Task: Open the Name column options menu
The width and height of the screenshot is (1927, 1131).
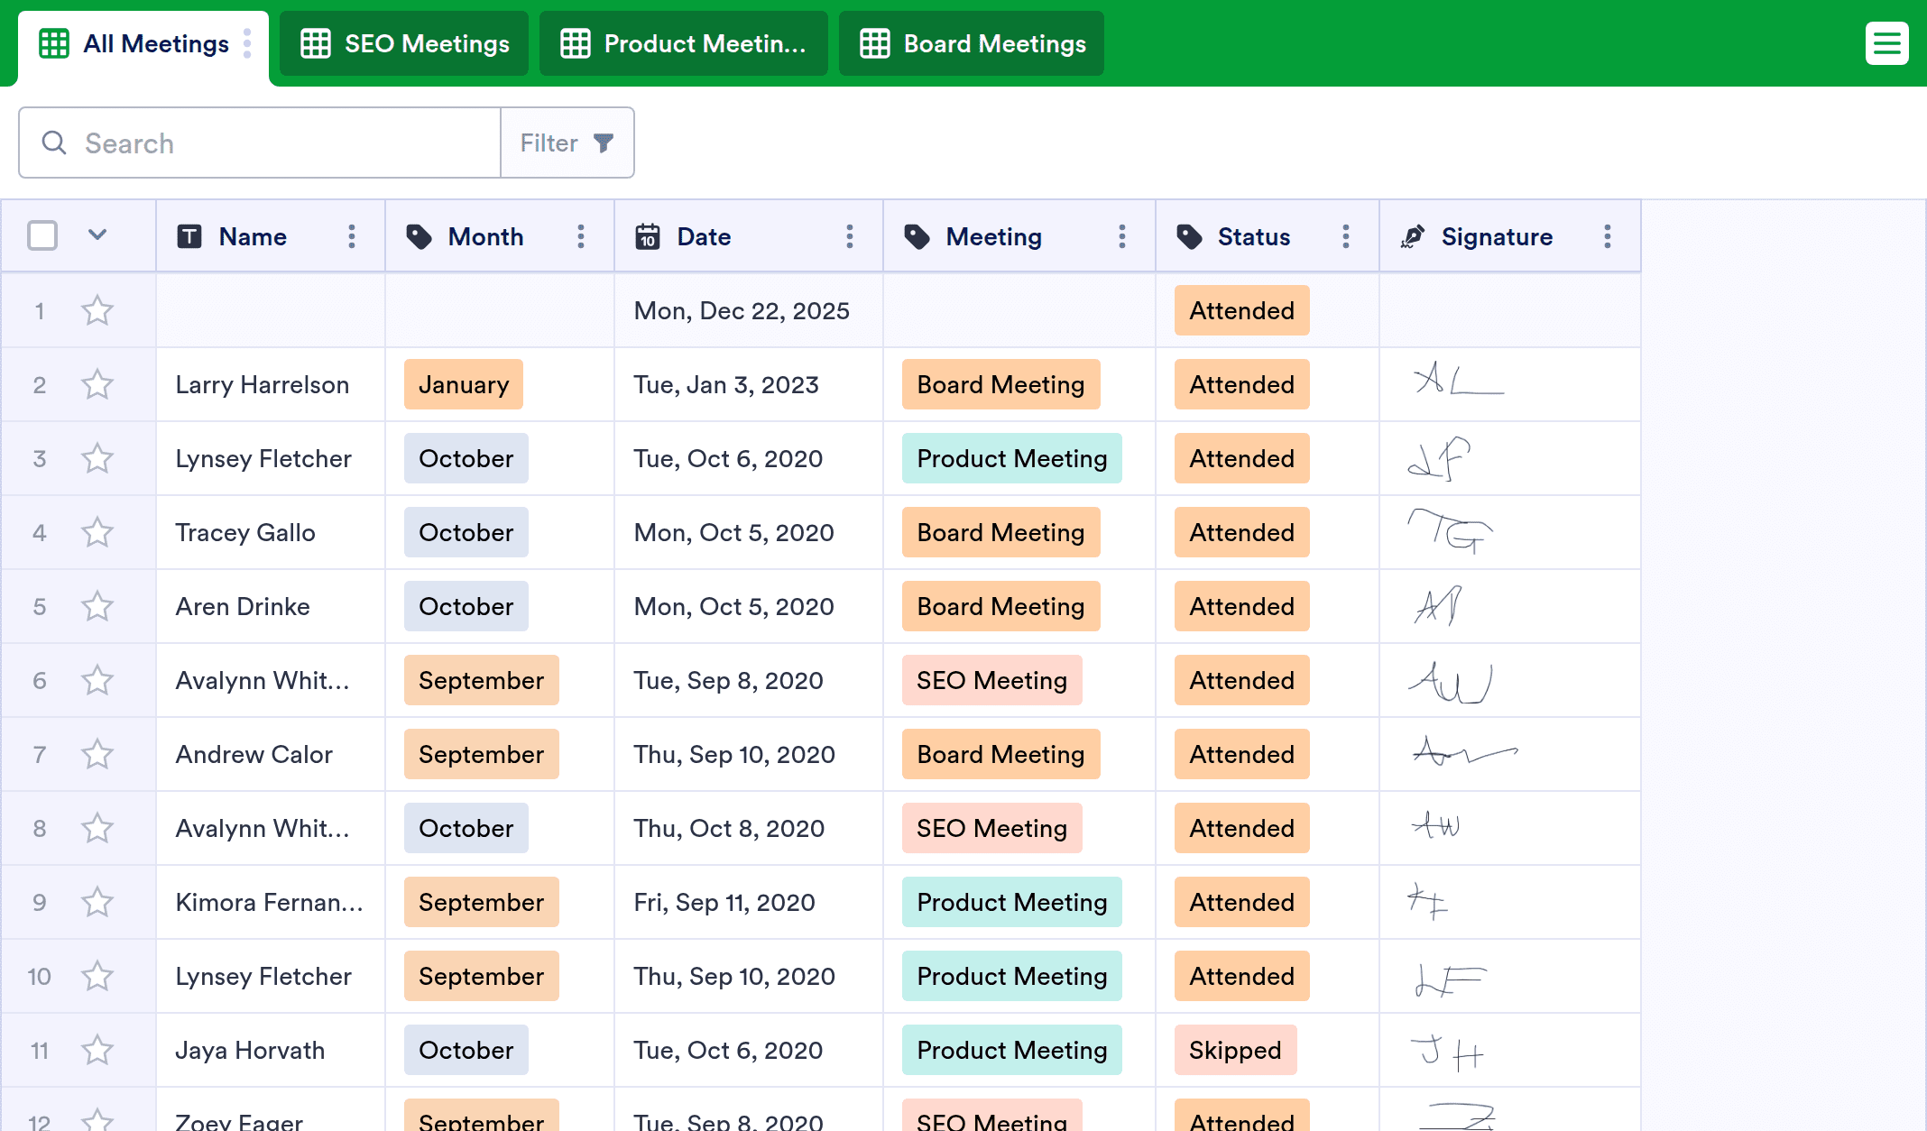Action: click(352, 236)
